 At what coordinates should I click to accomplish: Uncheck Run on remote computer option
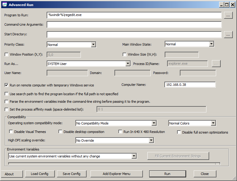(6, 85)
